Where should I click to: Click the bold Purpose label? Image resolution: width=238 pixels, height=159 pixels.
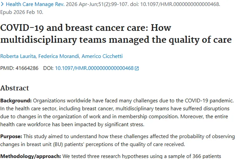11,136
